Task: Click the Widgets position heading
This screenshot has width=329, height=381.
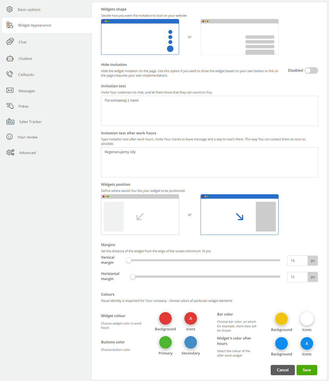Action: pyautogui.click(x=116, y=184)
